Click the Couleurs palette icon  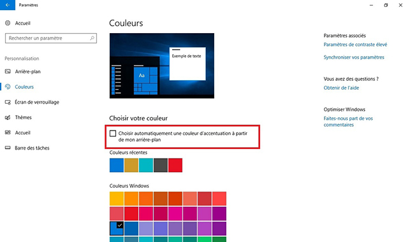coord(8,87)
